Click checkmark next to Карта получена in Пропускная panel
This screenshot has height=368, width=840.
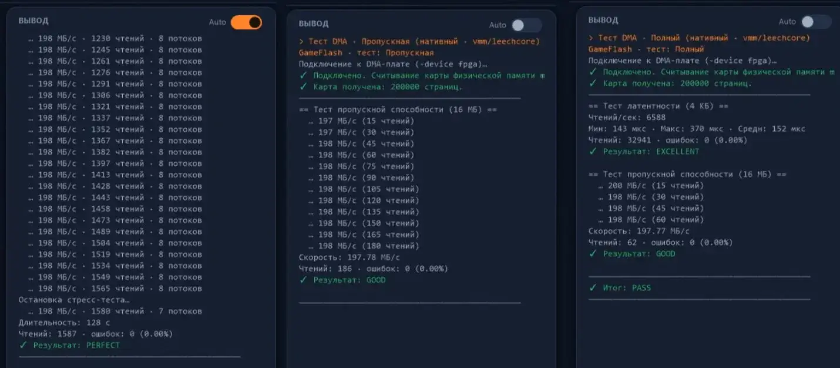coord(303,87)
